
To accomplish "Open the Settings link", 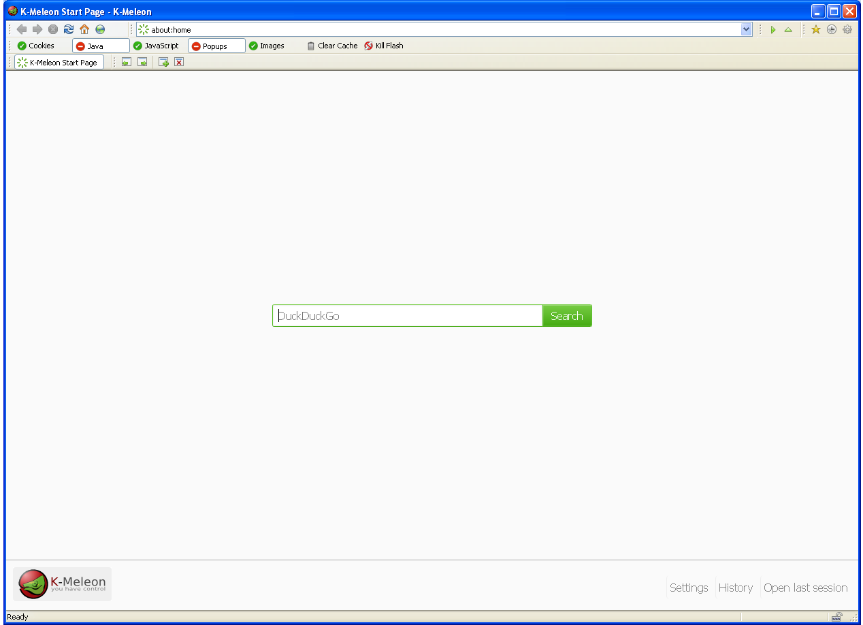I will 689,588.
